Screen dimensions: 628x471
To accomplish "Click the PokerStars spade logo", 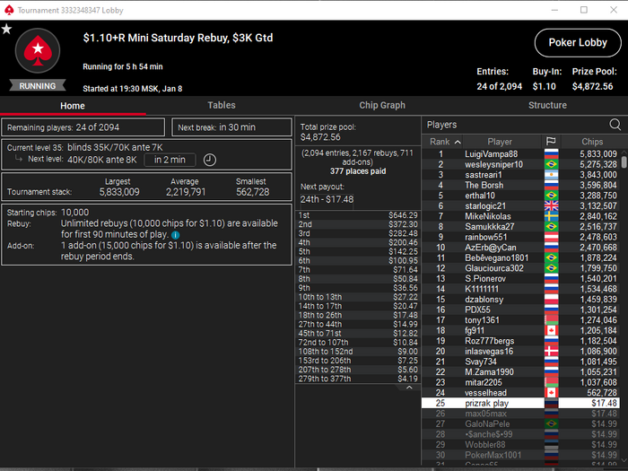I will tap(38, 51).
